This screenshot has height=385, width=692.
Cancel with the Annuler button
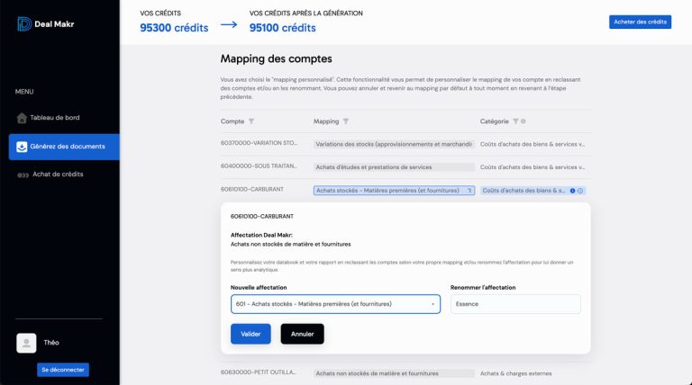[302, 334]
